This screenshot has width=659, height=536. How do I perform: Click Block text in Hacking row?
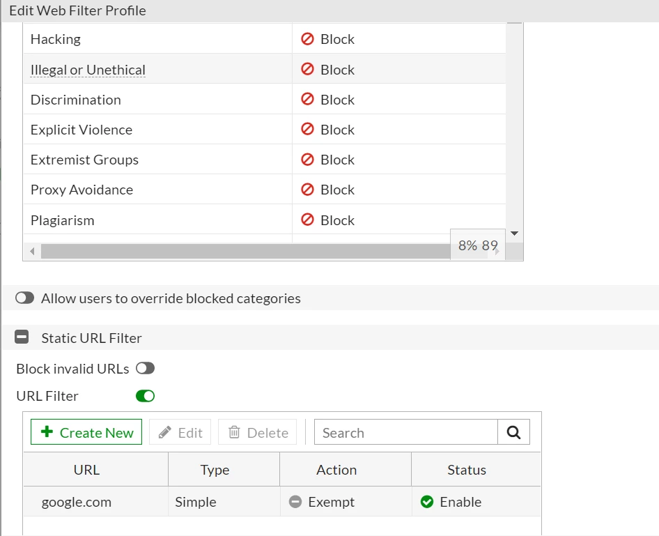pos(337,39)
